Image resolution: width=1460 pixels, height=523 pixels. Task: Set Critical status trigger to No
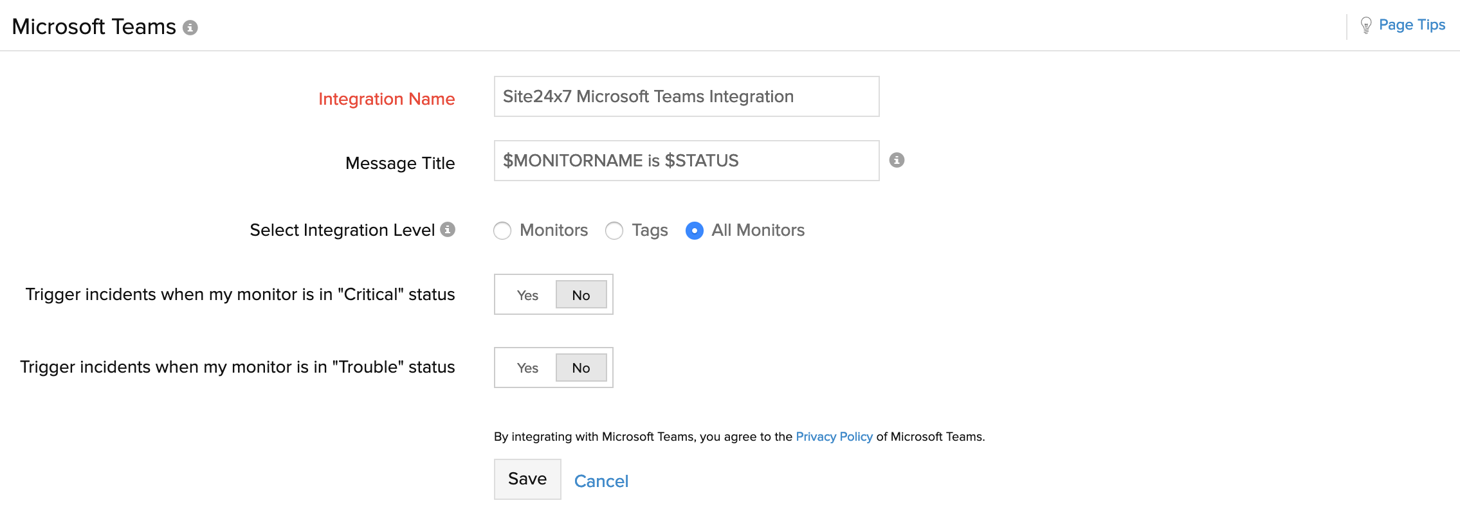click(x=581, y=295)
